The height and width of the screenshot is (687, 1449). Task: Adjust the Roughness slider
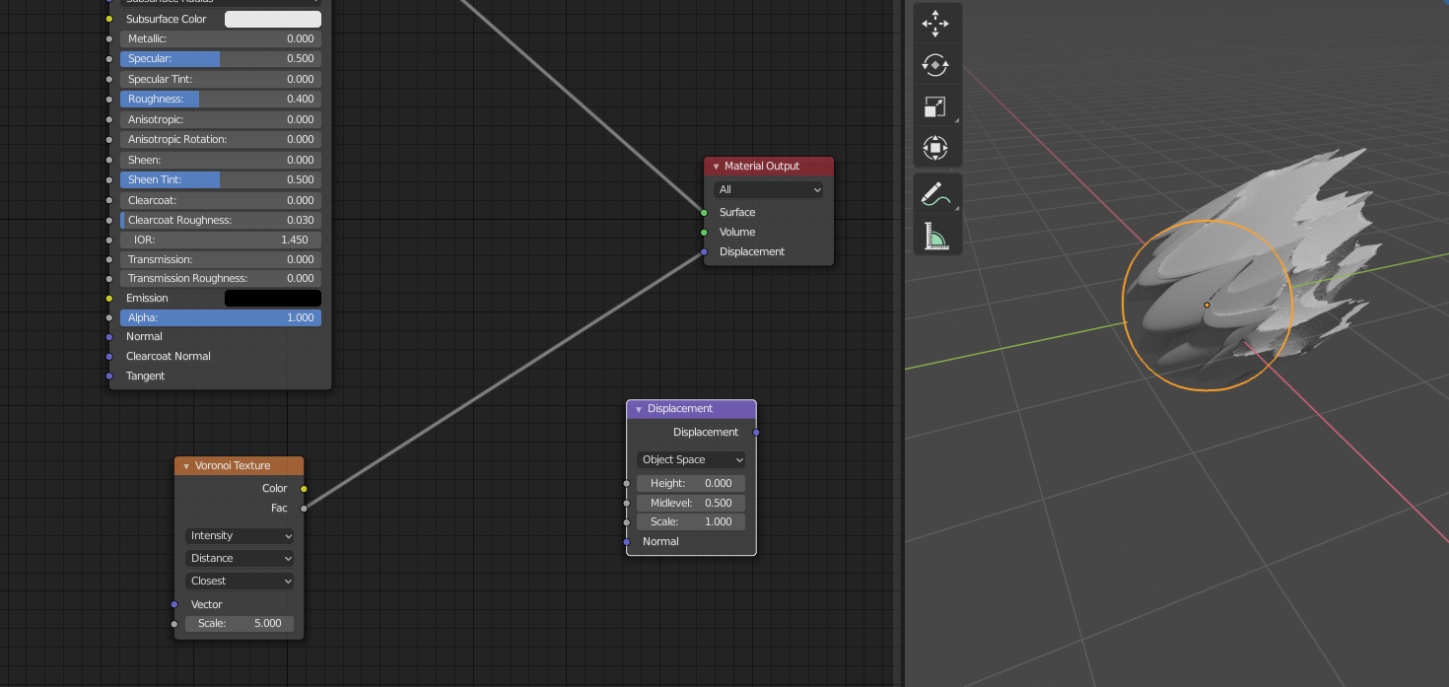[x=220, y=99]
